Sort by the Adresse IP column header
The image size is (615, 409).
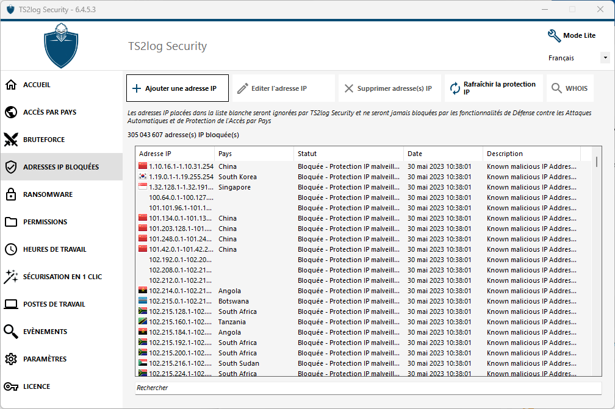[174, 154]
